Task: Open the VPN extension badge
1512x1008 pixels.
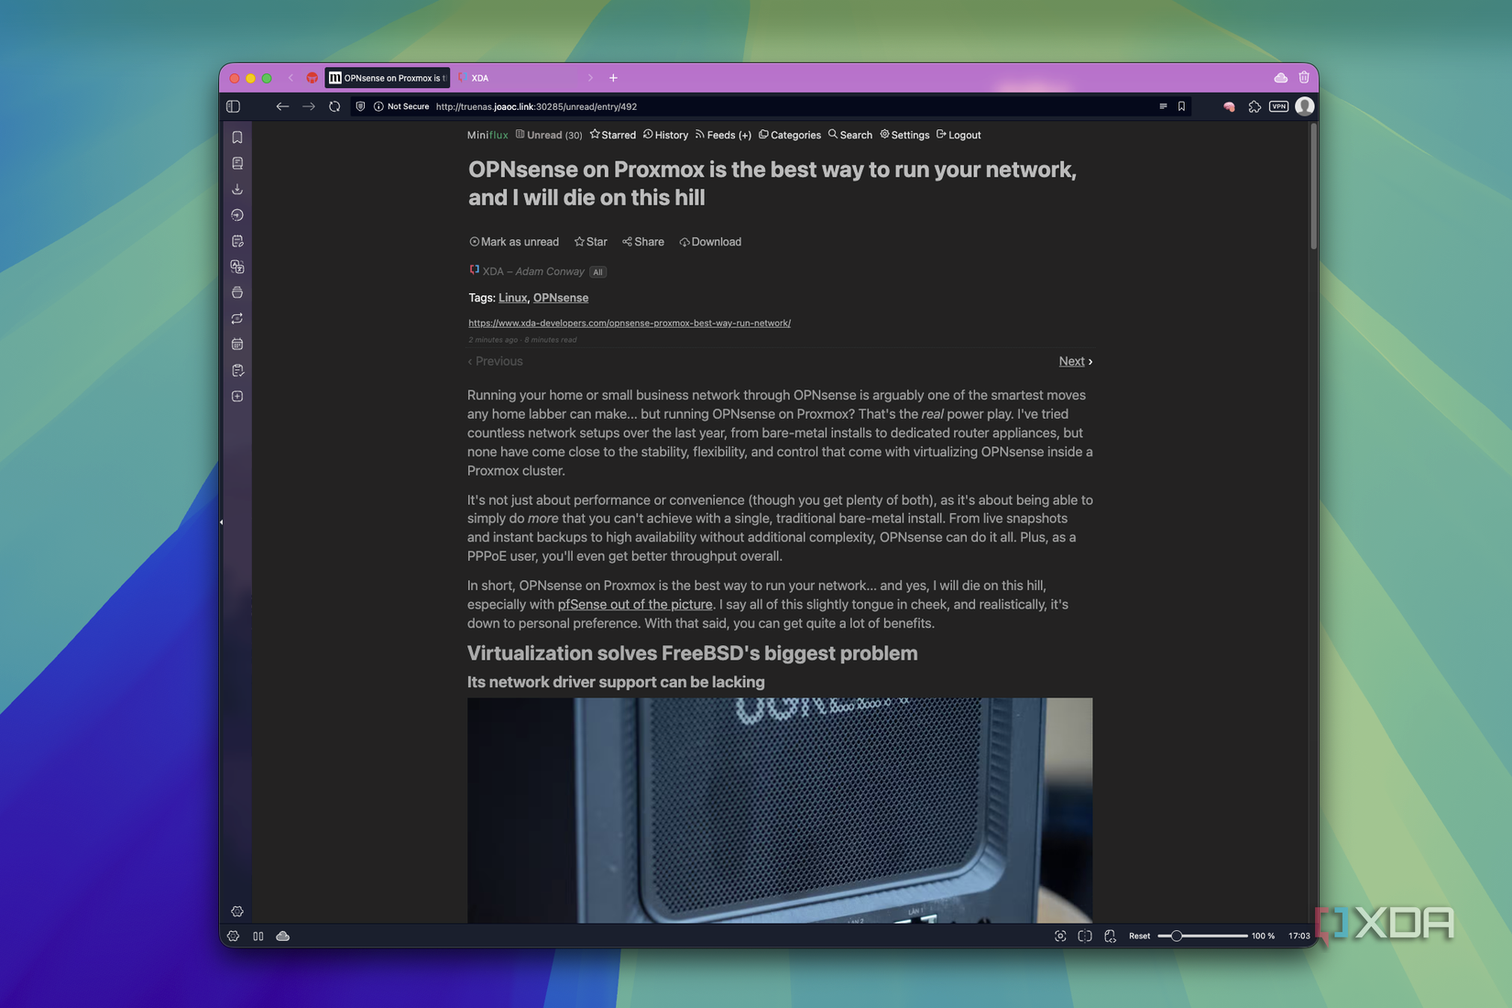Action: coord(1278,106)
